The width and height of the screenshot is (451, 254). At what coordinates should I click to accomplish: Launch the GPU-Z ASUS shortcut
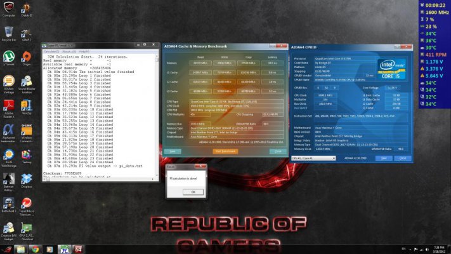27,231
